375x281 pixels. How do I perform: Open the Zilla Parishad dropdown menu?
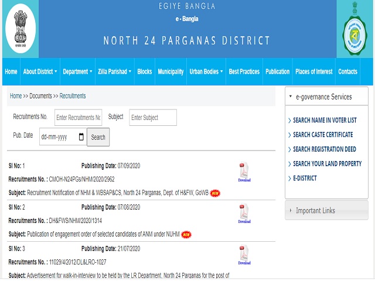[115, 71]
